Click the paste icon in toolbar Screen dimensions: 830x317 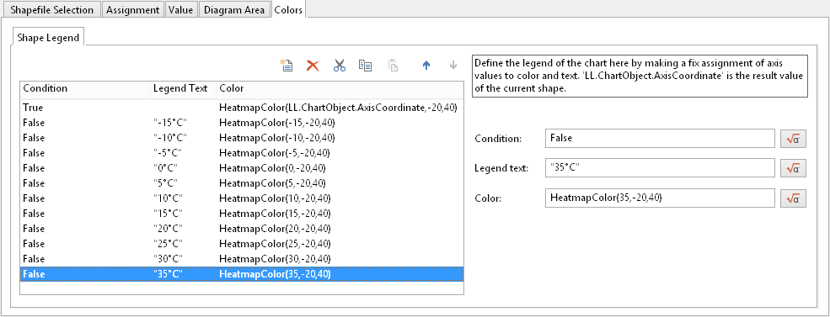[392, 66]
